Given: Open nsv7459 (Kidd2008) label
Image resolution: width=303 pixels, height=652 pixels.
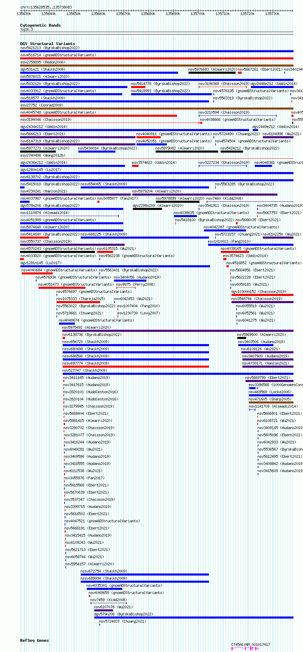Looking at the screenshot, I should click(x=108, y=600).
